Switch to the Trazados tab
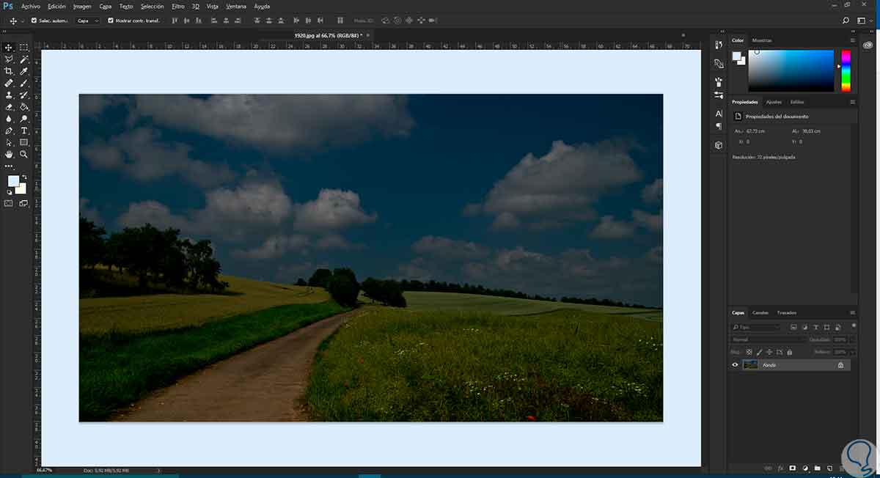Screen dimensions: 880x478 point(787,312)
